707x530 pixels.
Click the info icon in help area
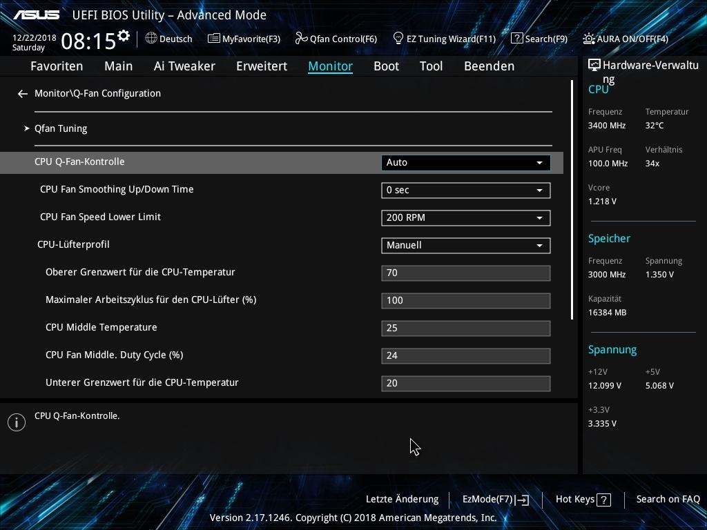coord(17,422)
